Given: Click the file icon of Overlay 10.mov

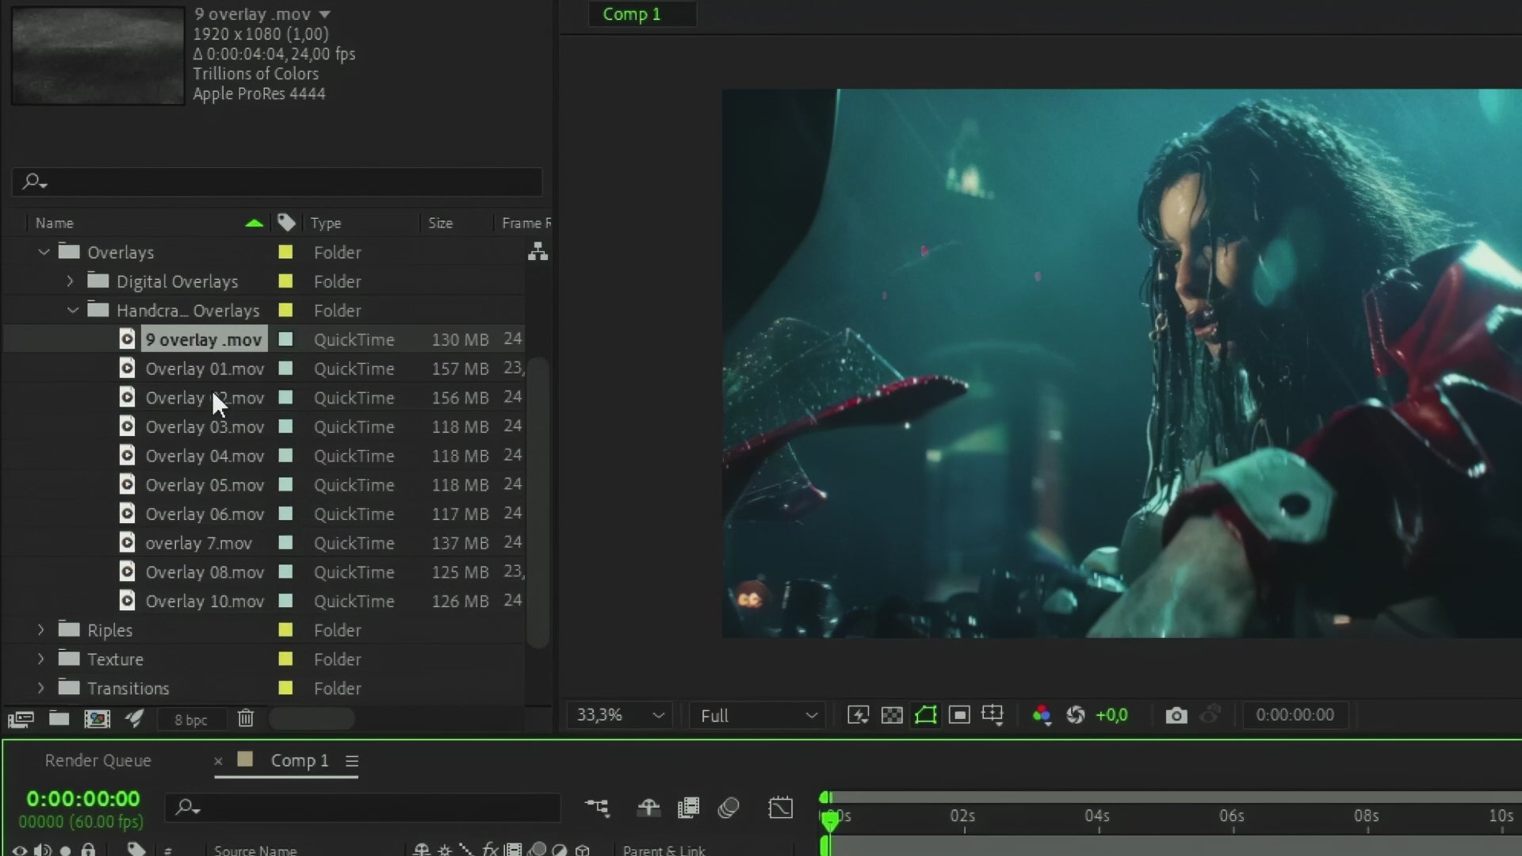Looking at the screenshot, I should [x=127, y=601].
